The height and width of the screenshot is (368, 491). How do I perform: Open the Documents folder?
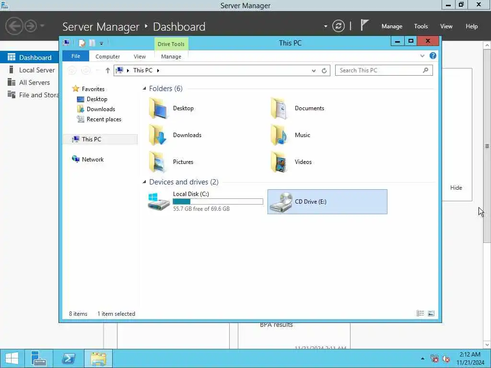tap(297, 108)
